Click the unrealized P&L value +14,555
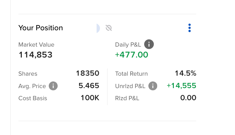The height and width of the screenshot is (135, 235). 181,86
